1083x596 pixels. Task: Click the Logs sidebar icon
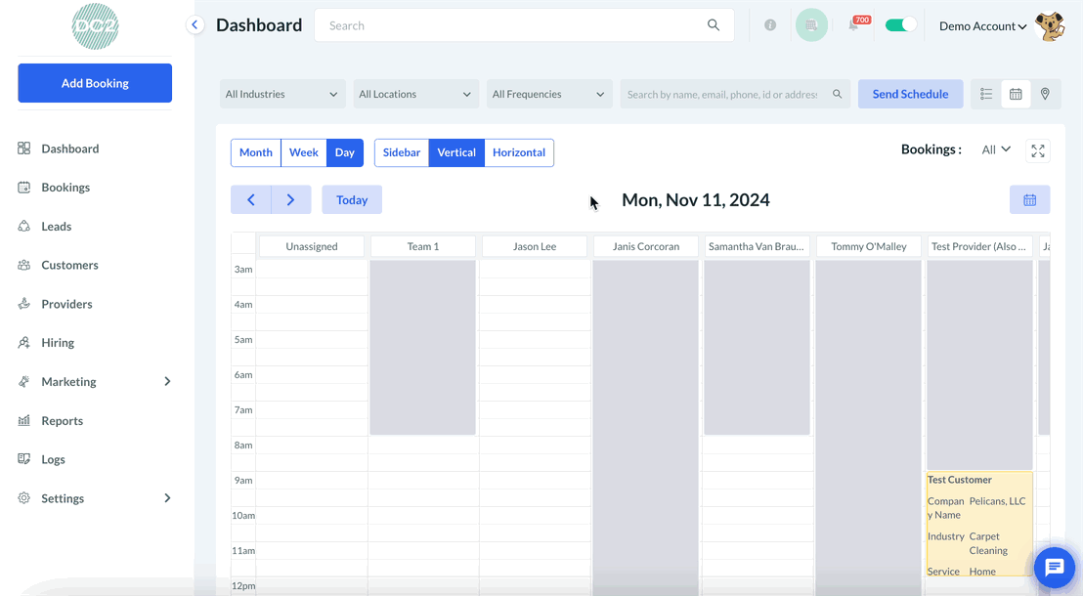point(24,458)
